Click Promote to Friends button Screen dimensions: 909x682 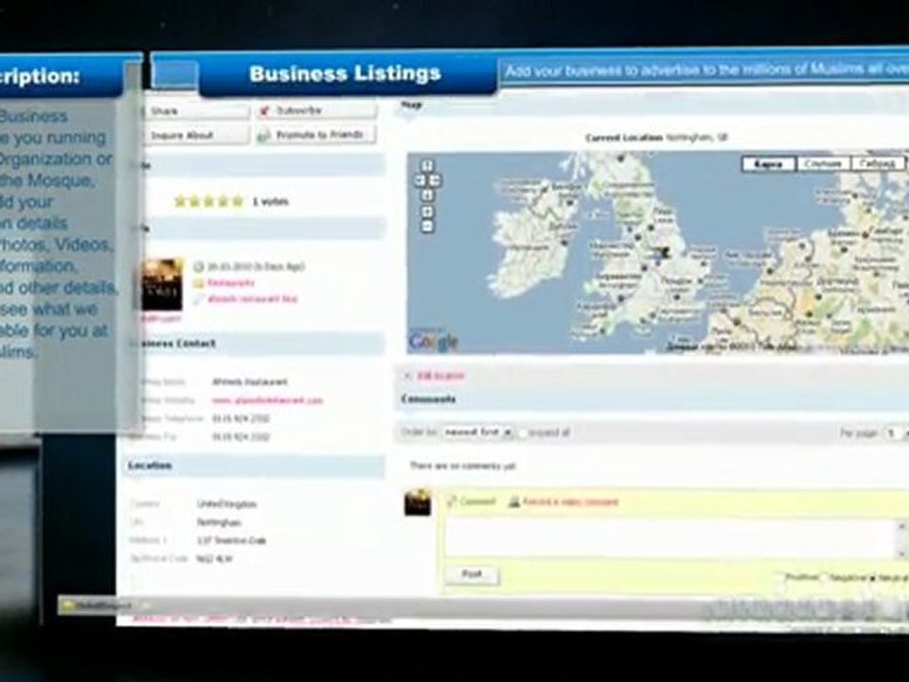[315, 135]
